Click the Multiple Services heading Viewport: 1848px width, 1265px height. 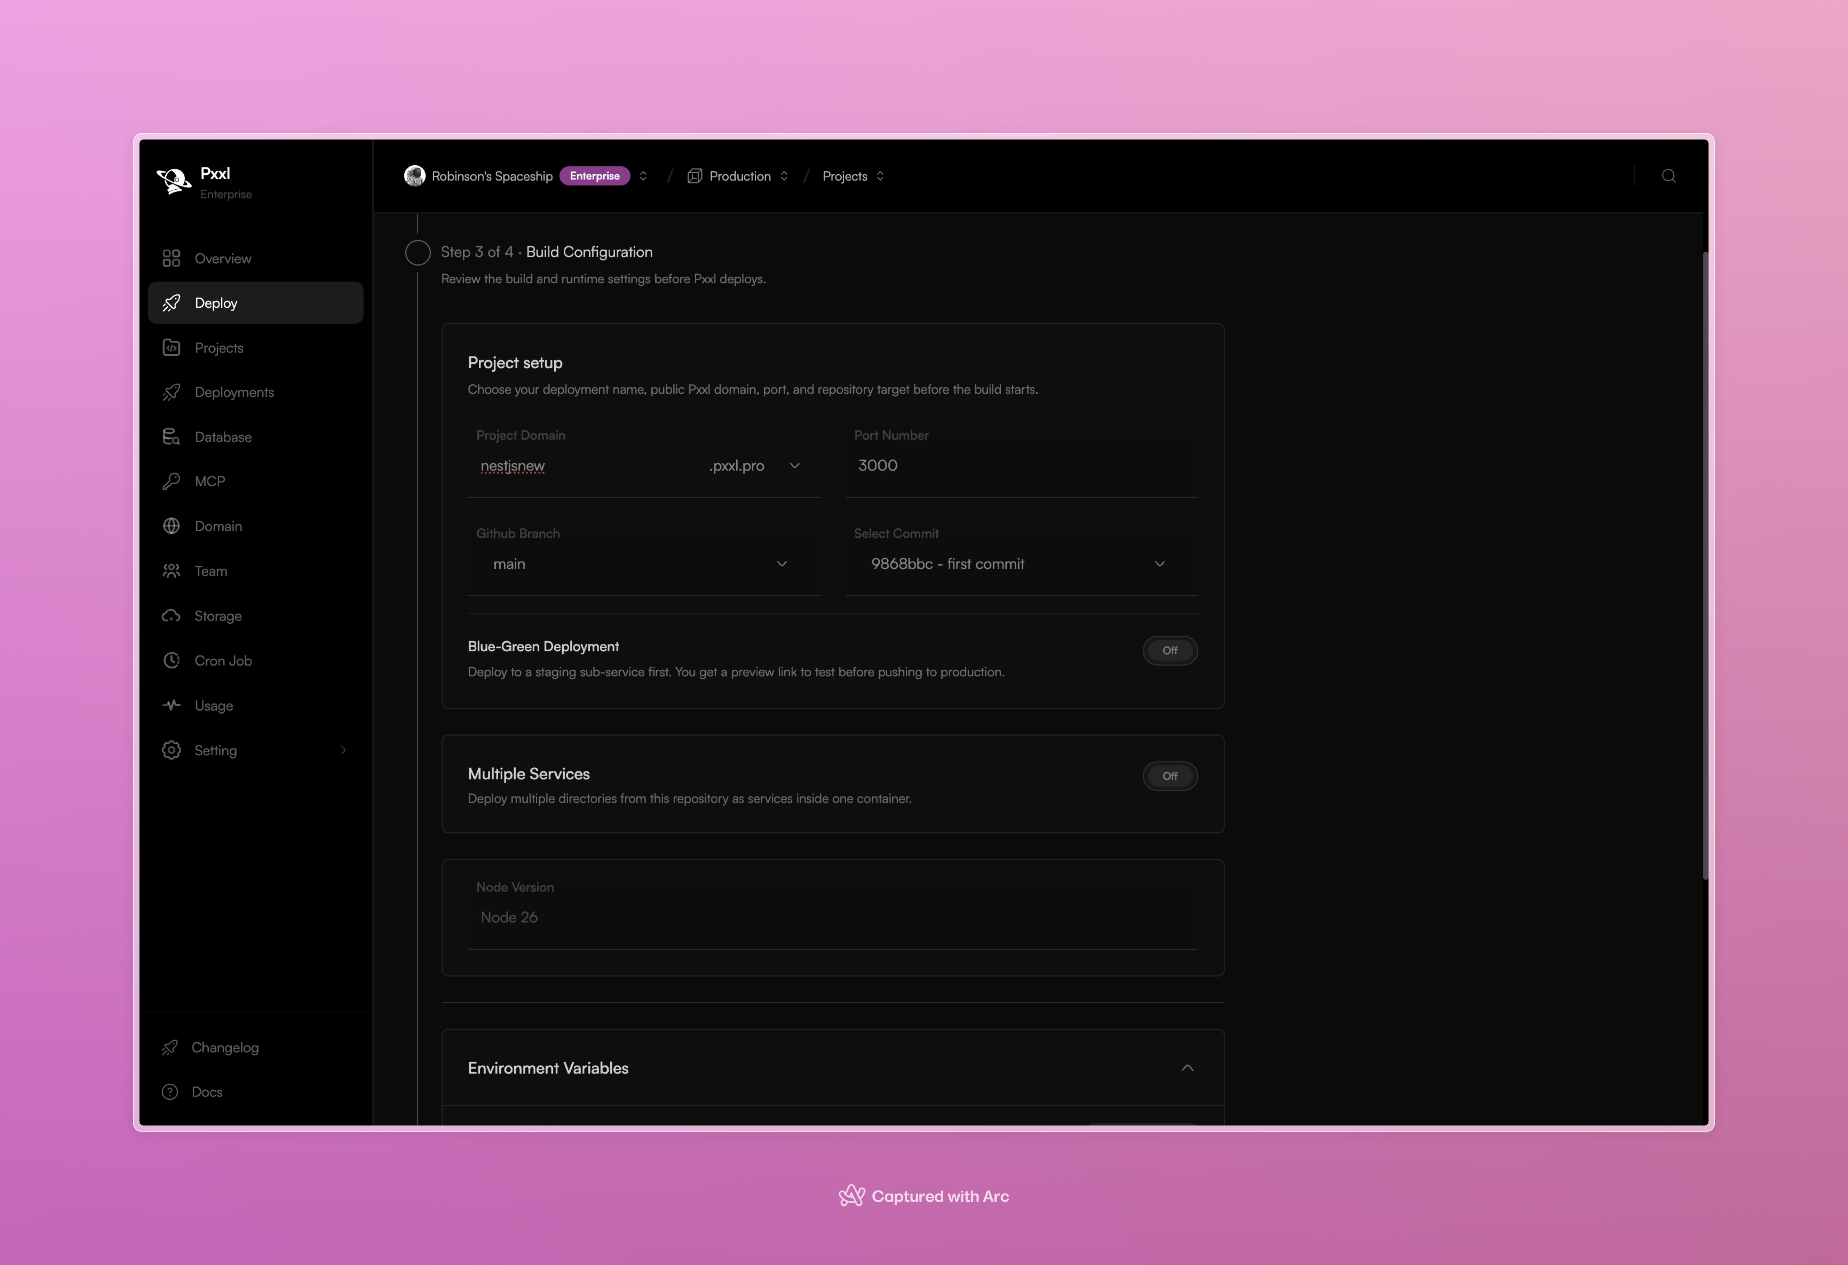point(529,774)
